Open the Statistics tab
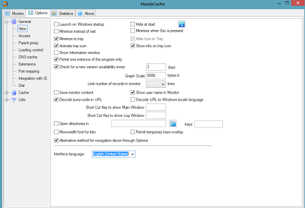 pos(62,13)
